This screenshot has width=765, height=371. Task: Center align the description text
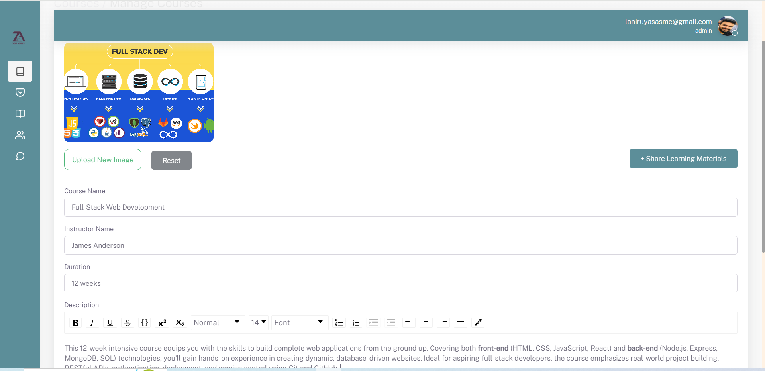[426, 323]
